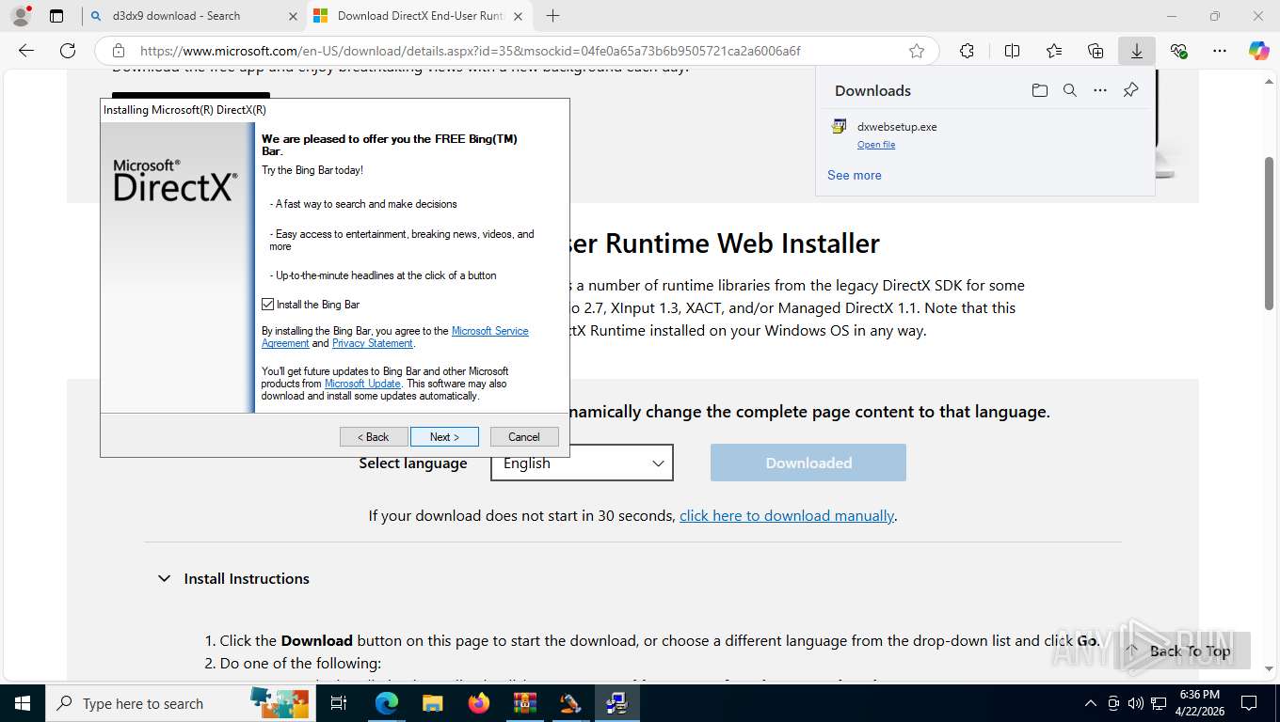The image size is (1280, 722).
Task: Go back with the browser back arrow
Action: [26, 51]
